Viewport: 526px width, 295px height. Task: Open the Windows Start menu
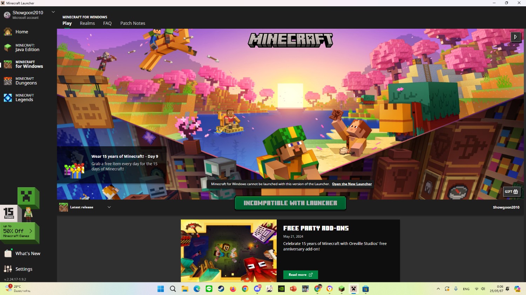pos(161,289)
